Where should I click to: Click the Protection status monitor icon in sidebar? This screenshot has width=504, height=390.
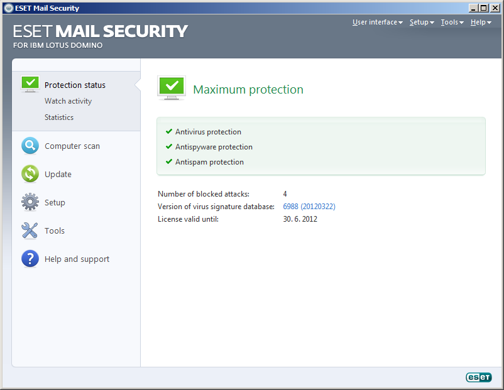click(x=30, y=84)
